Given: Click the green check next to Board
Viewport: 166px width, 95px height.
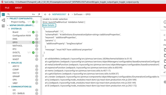Looking at the screenshot, I should pyautogui.click(x=33, y=32).
